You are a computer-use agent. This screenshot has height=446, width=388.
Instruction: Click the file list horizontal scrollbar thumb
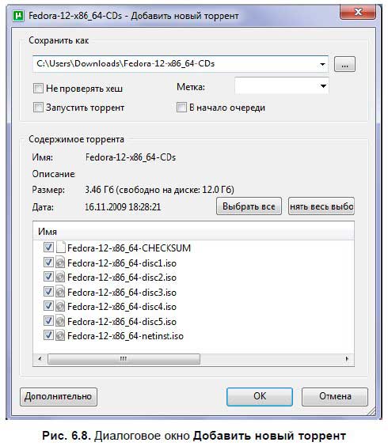click(x=124, y=359)
